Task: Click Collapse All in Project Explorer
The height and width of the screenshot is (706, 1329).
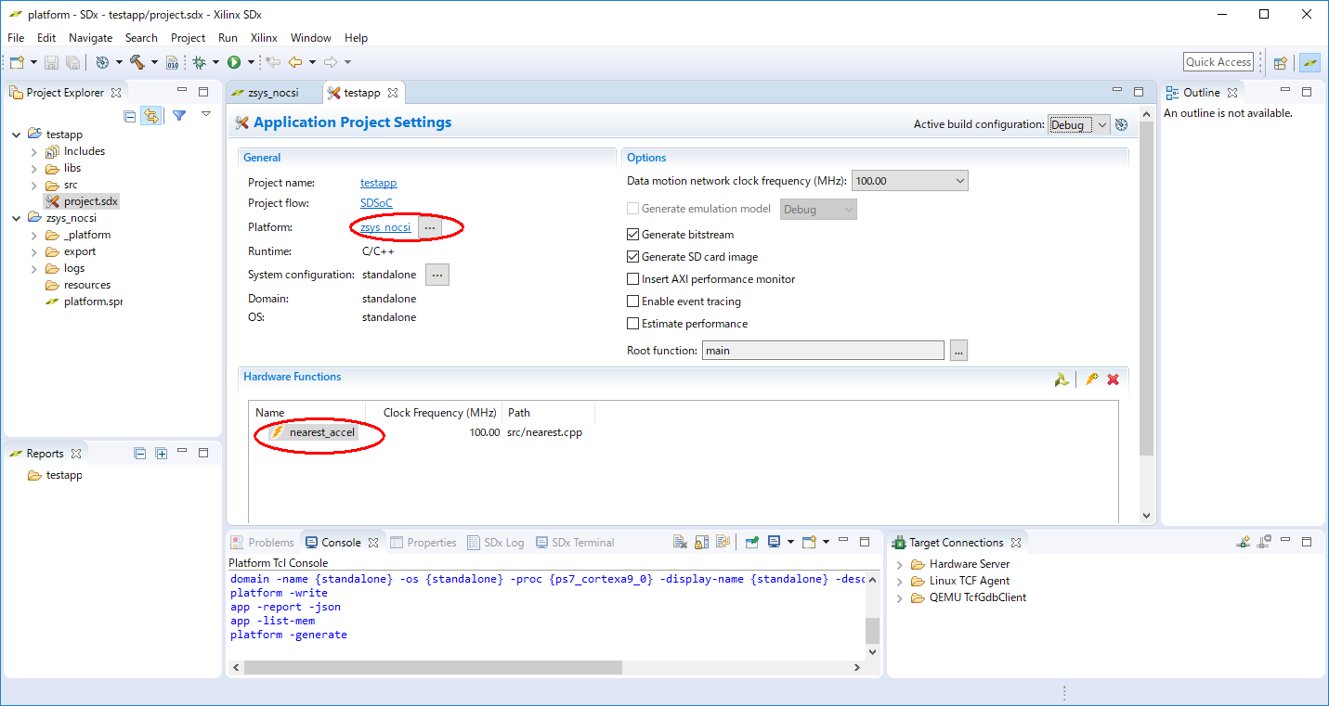Action: tap(130, 116)
